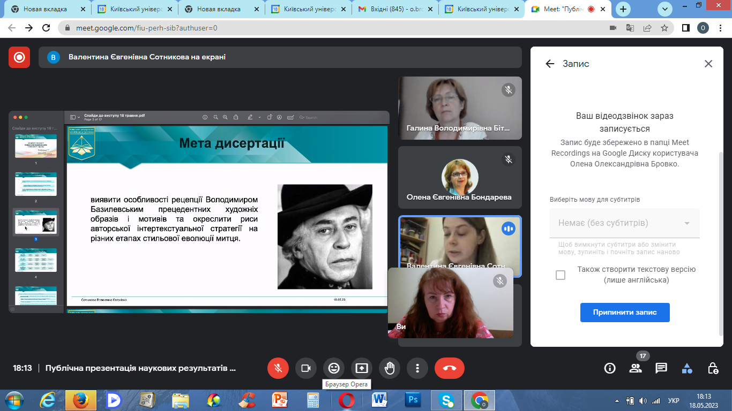This screenshot has height=411, width=732.
Task: Click the Opera browser icon in taskbar
Action: 346,400
